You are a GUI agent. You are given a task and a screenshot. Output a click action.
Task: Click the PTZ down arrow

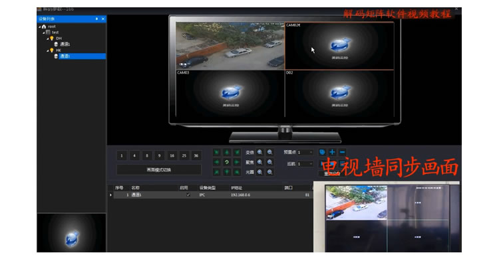227,172
